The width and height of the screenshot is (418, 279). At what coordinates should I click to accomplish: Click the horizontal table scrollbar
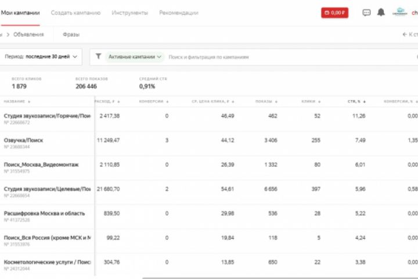click(280, 278)
